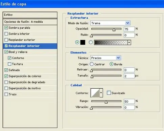Select the Satinado style label
This screenshot has height=131, width=164.
(x=14, y=70)
